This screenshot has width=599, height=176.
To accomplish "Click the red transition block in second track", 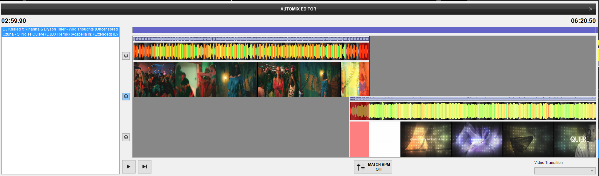I will pos(359,139).
